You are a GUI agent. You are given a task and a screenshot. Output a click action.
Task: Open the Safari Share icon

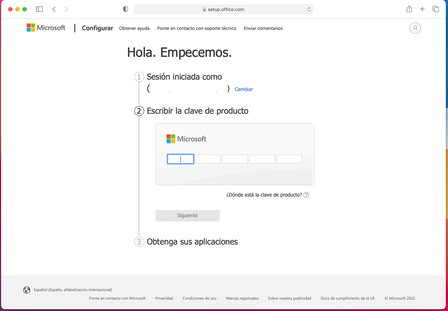pyautogui.click(x=409, y=9)
